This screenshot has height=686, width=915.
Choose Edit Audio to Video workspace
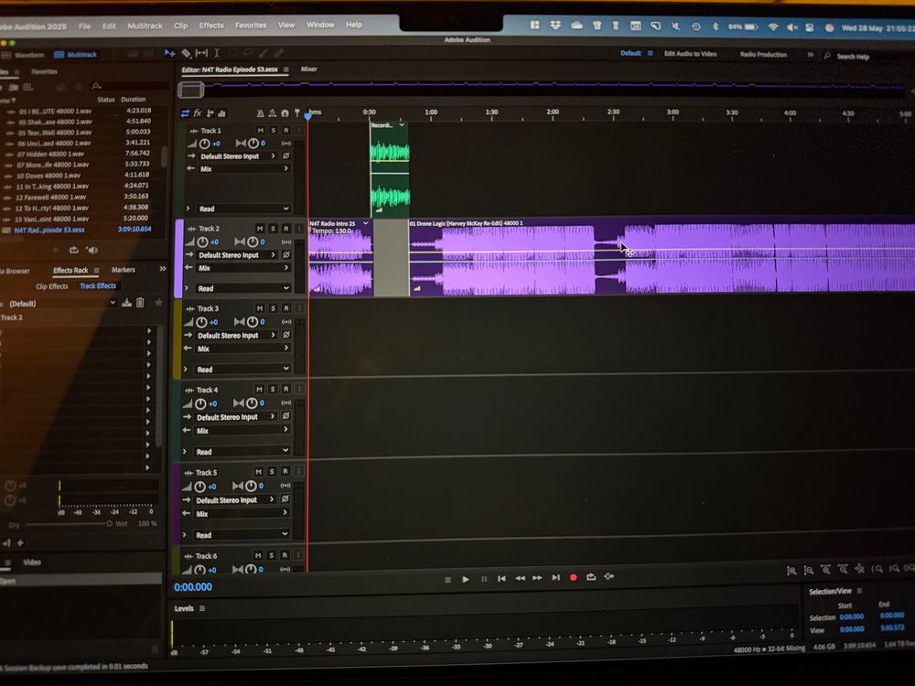(690, 54)
